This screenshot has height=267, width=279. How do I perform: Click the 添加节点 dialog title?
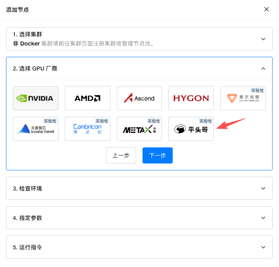coord(17,10)
